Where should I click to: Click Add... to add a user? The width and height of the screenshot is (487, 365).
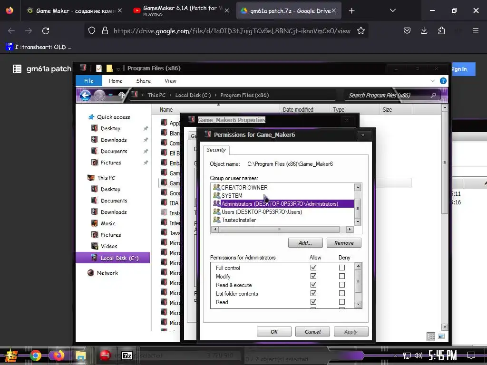click(305, 243)
